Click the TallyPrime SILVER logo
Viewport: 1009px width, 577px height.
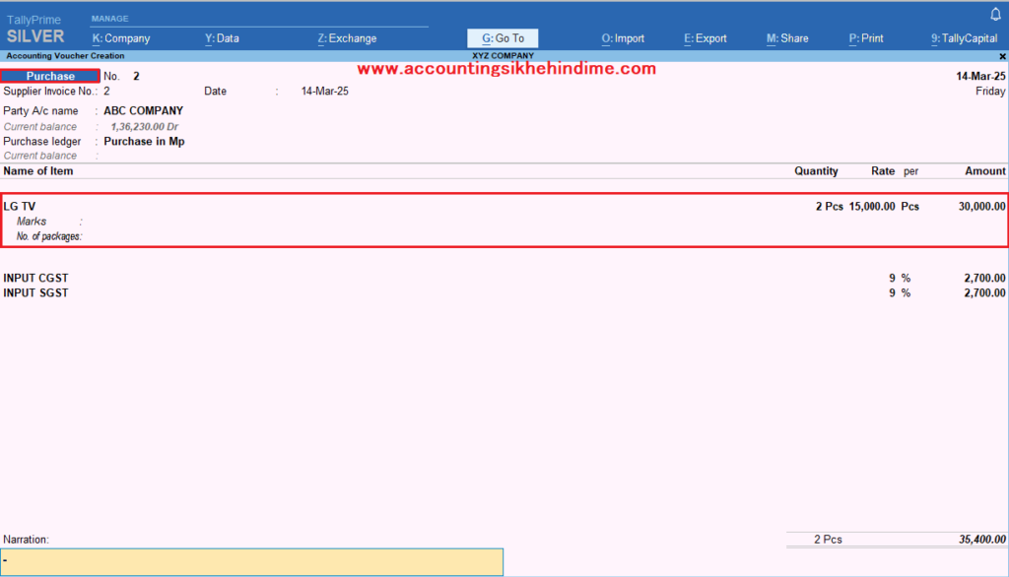(35, 30)
